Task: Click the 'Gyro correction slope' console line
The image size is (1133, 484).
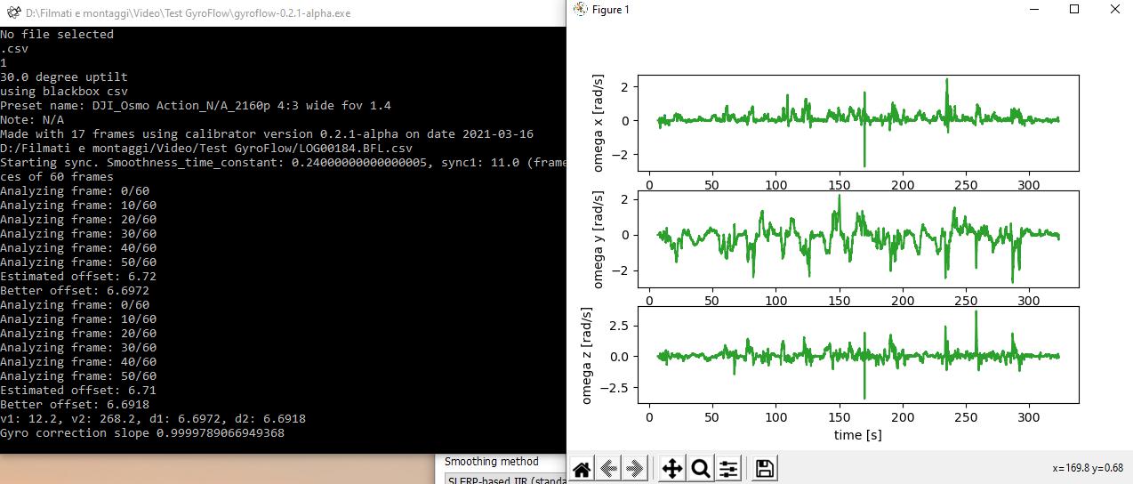Action: 142,432
